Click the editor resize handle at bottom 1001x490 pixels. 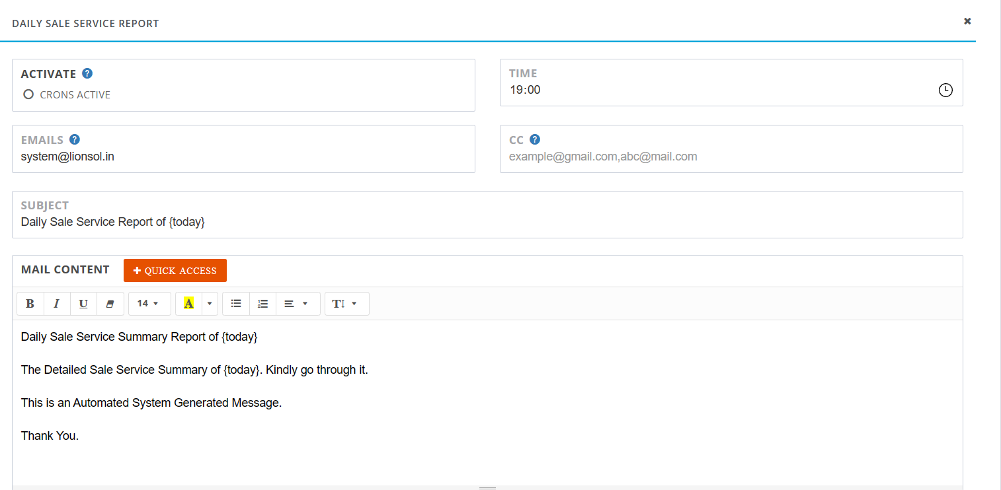tap(487, 487)
